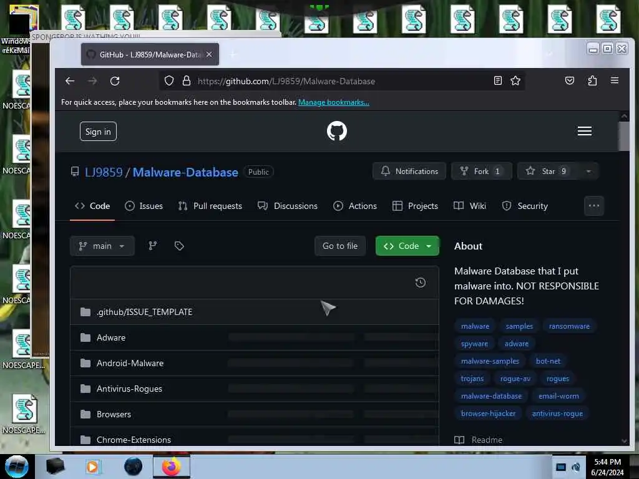View tags with the tag icon
The height and width of the screenshot is (479, 639).
(x=179, y=246)
